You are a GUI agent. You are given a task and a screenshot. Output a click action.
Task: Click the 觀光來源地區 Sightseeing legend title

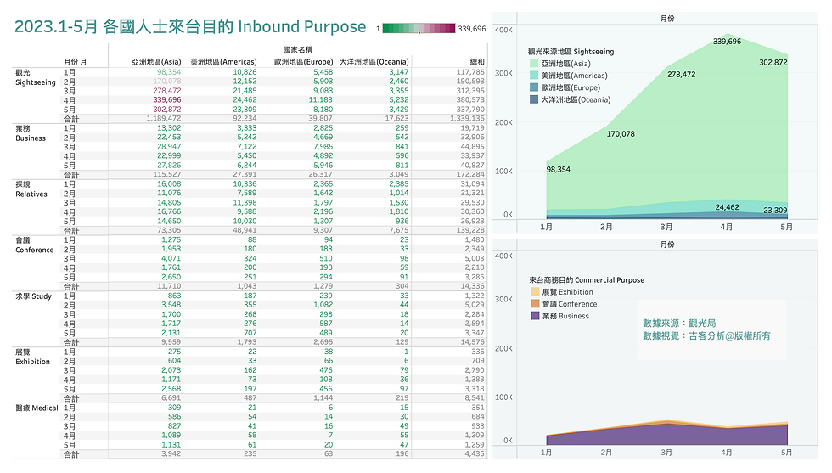[x=571, y=52]
